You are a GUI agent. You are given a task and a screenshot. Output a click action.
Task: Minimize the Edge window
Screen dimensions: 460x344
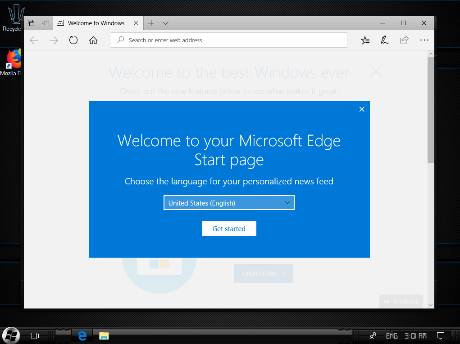pyautogui.click(x=383, y=23)
